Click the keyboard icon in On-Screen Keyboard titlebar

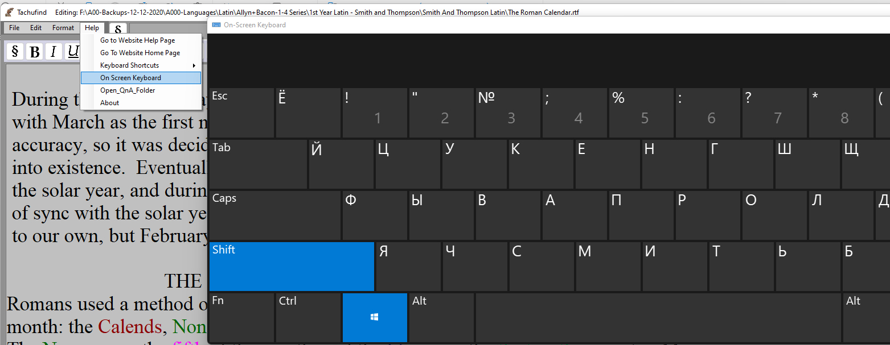[216, 24]
